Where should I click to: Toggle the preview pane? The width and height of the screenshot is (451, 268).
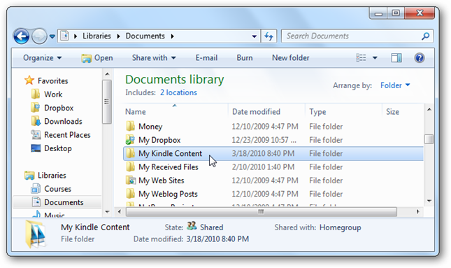pos(396,58)
